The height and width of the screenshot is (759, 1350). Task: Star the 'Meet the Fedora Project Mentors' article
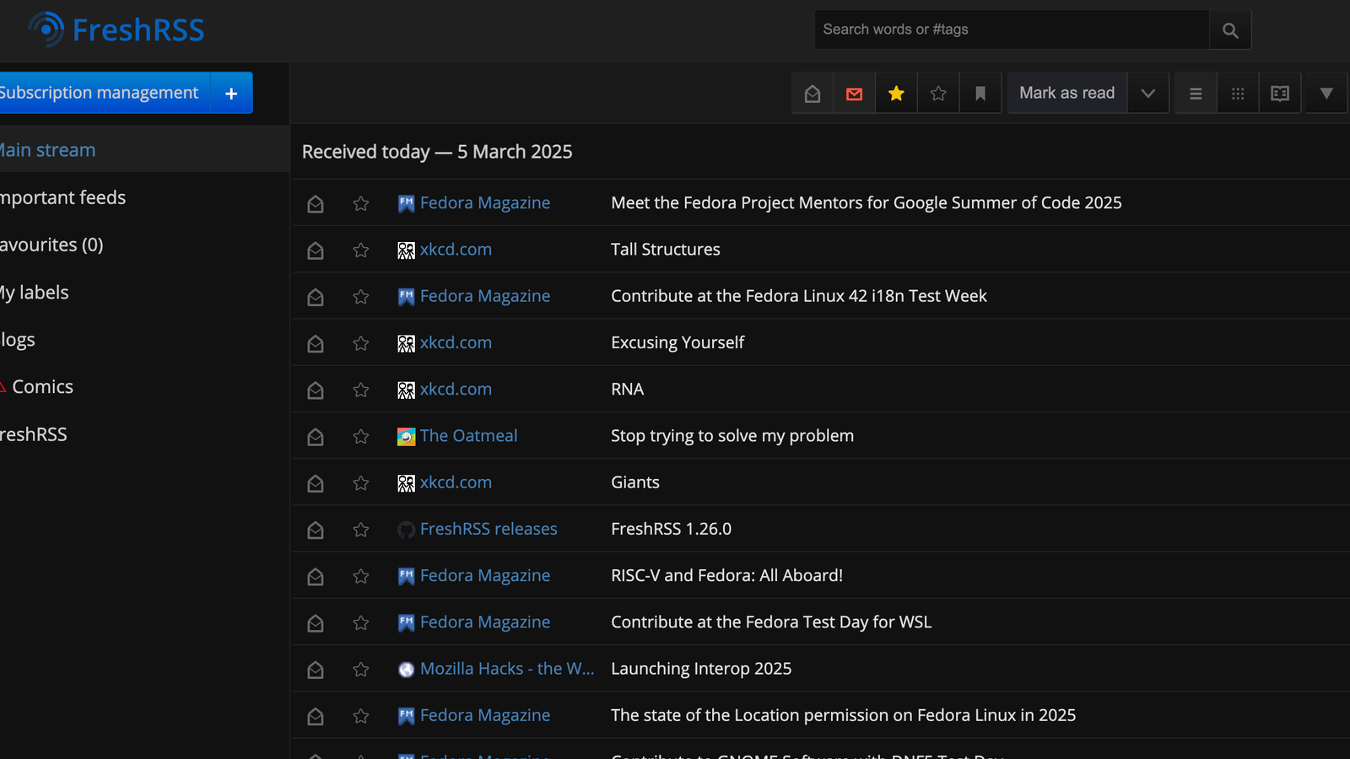(x=361, y=204)
